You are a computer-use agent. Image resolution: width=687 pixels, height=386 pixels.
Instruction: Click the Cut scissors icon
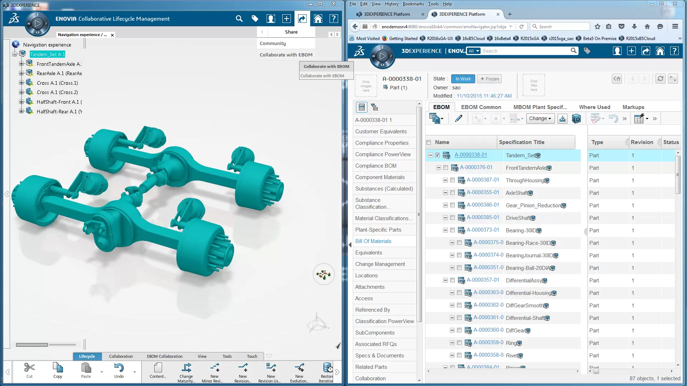[x=29, y=368]
